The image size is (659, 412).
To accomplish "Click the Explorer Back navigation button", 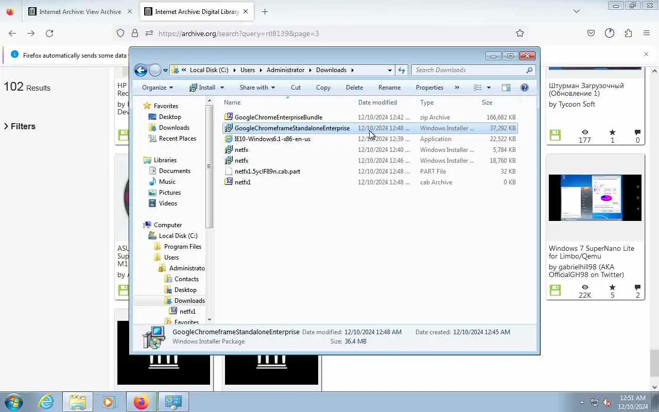I will pos(141,70).
